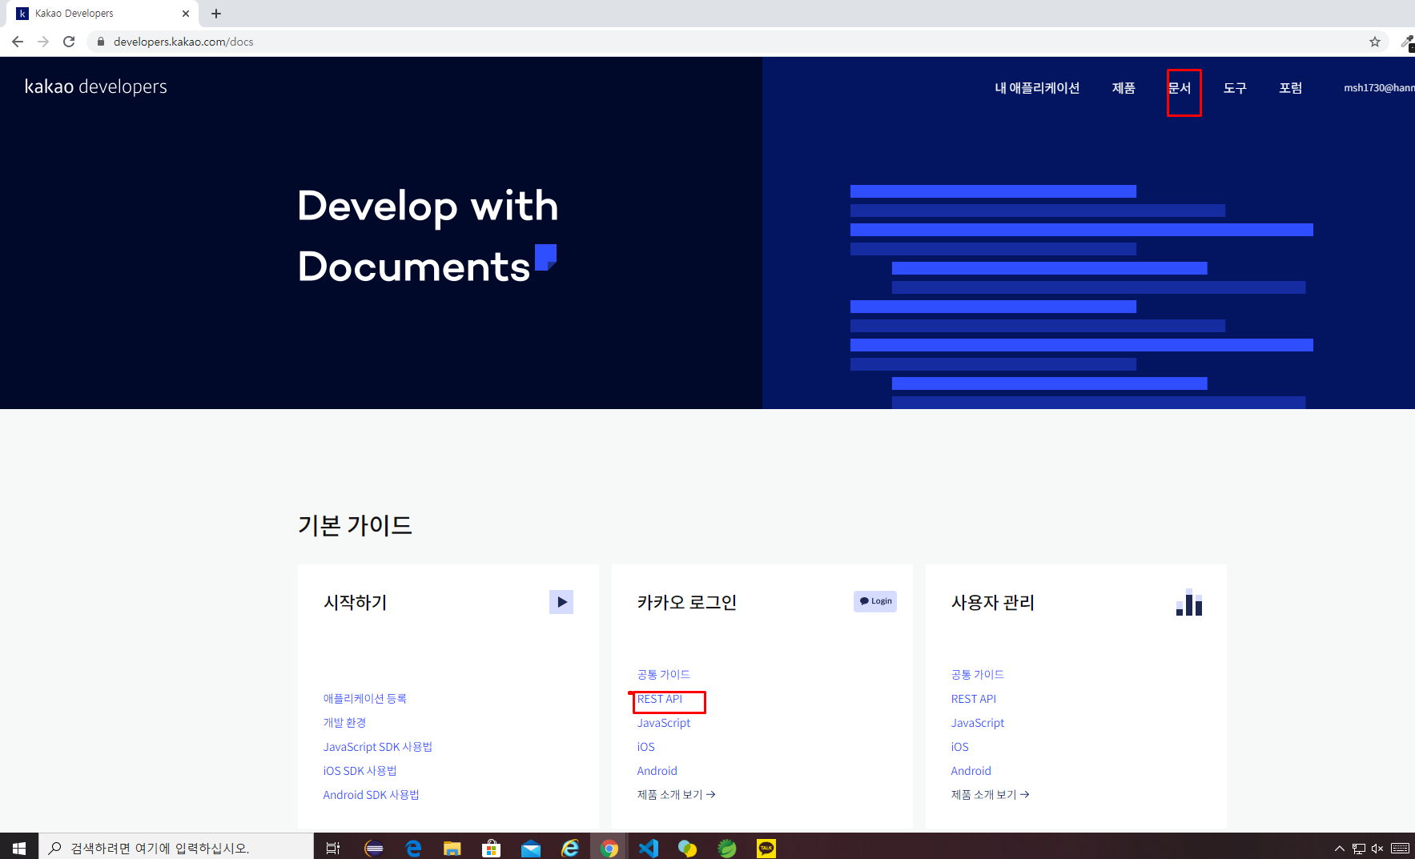Open the 애플리케이션 등록 link
1415x859 pixels.
click(x=364, y=699)
